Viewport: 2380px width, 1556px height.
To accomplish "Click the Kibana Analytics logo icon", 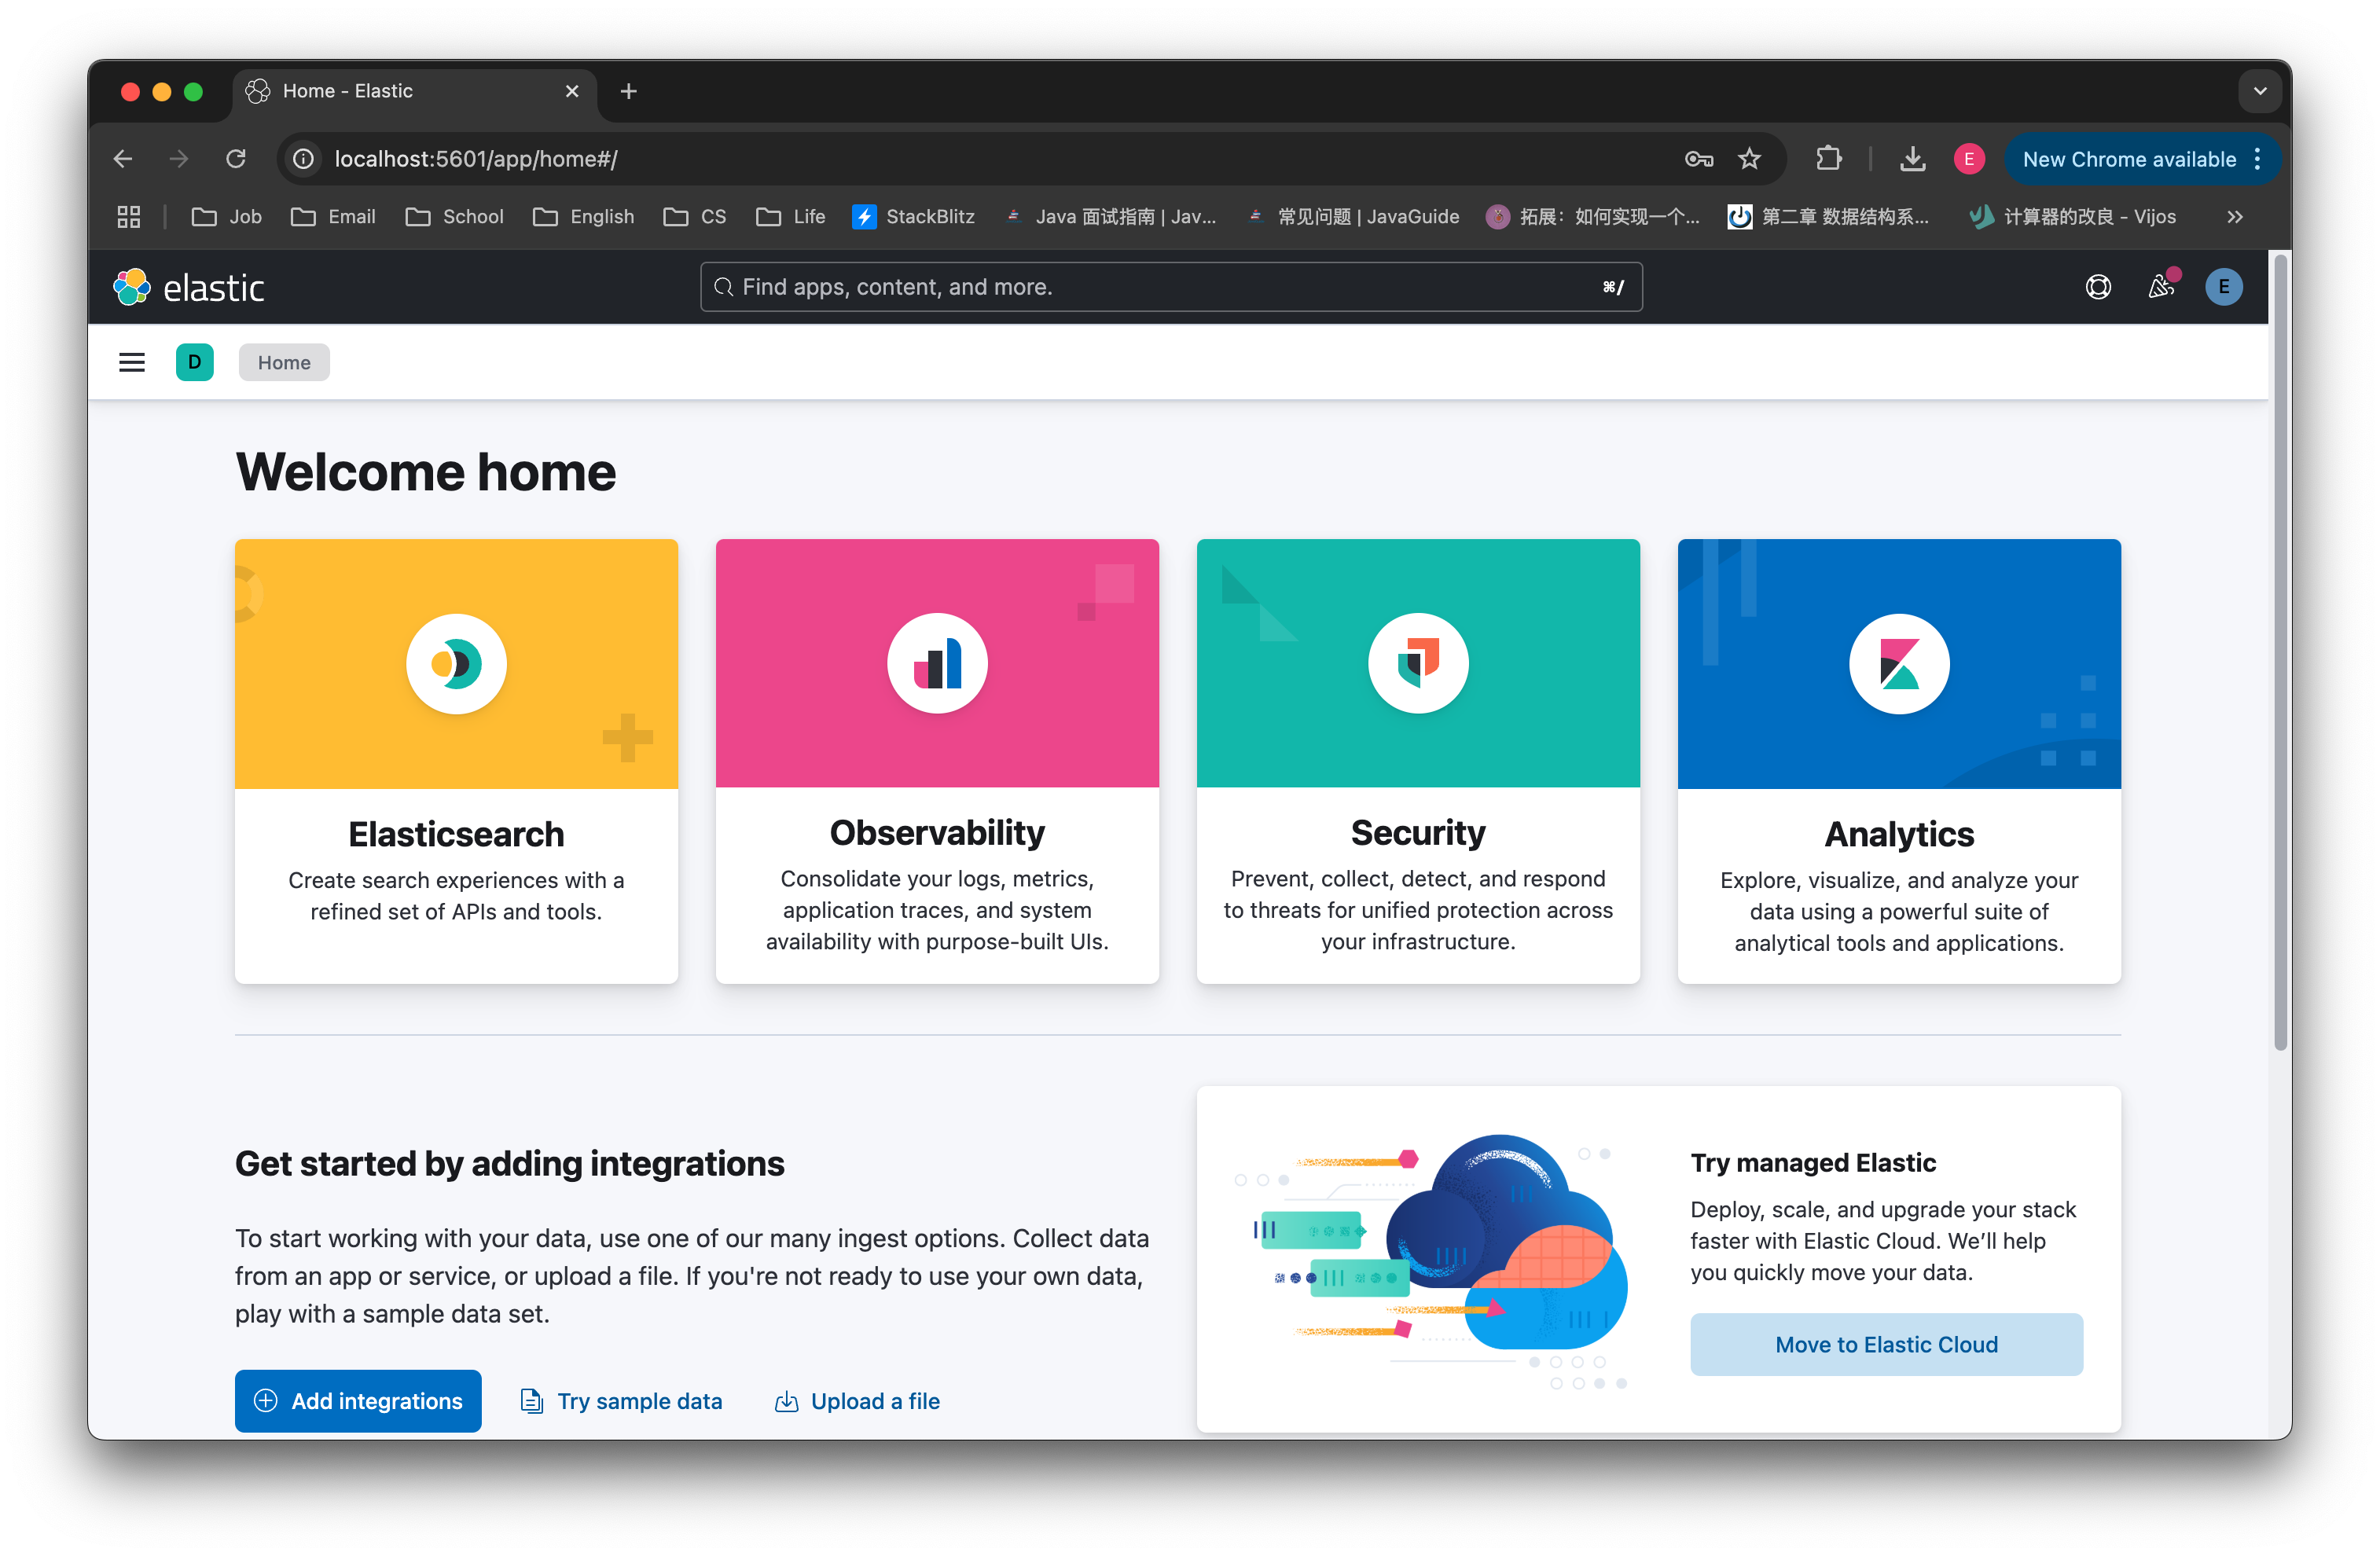I will tap(1898, 664).
